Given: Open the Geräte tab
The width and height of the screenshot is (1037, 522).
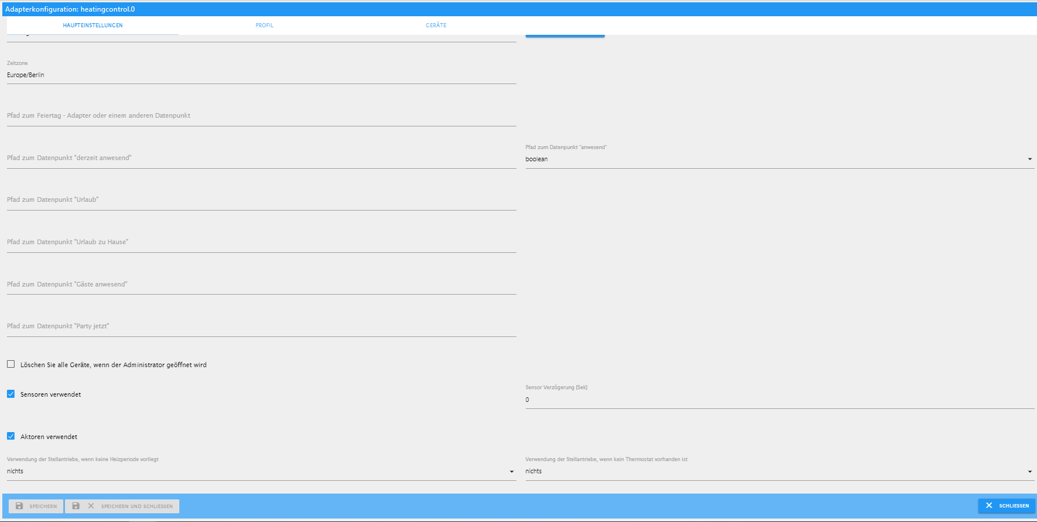Looking at the screenshot, I should click(436, 26).
